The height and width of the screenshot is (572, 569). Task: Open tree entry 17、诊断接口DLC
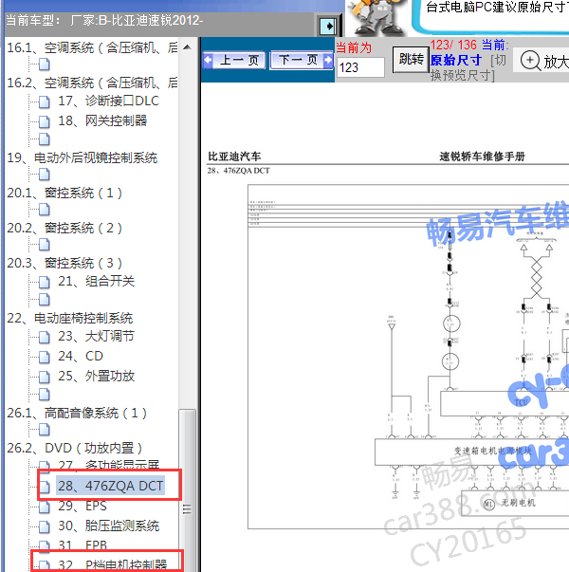108,101
